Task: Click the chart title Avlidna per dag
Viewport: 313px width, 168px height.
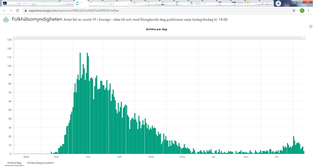Action: 156,29
